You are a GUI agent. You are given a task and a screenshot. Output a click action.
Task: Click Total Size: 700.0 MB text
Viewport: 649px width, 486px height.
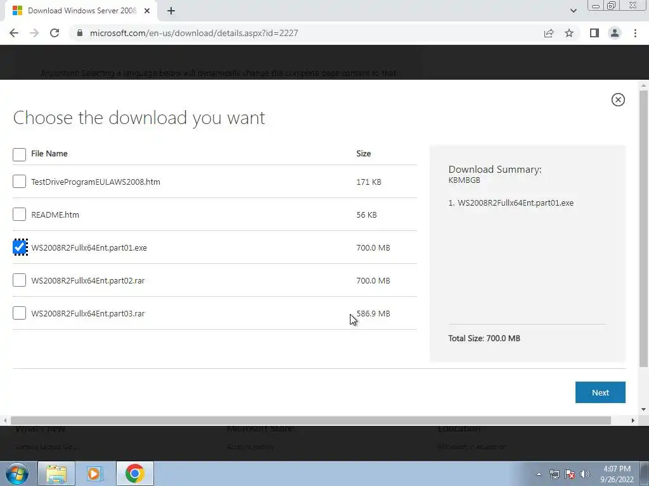(x=484, y=338)
